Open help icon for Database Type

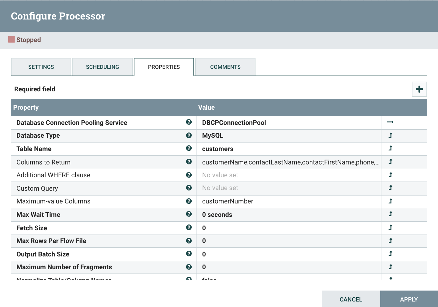[x=189, y=135]
